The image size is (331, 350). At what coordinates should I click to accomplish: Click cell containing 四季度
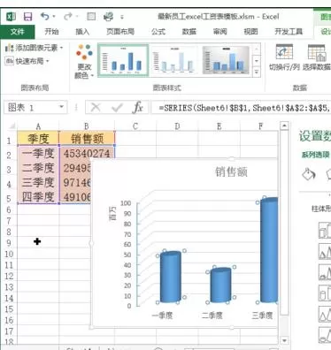[38, 197]
